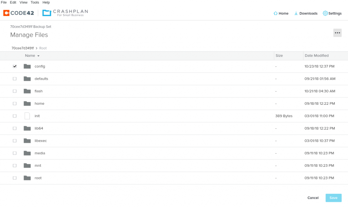The height and width of the screenshot is (207, 348).
Task: Click the init file icon
Action: (27, 116)
